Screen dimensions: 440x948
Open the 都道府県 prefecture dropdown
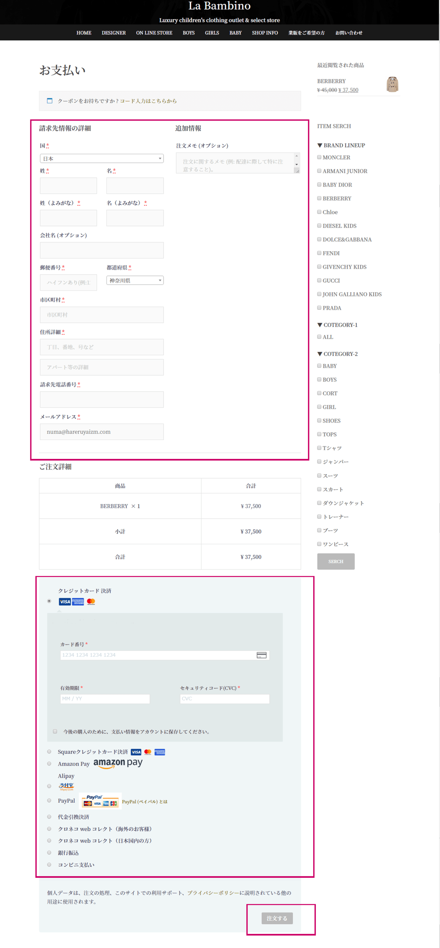135,281
